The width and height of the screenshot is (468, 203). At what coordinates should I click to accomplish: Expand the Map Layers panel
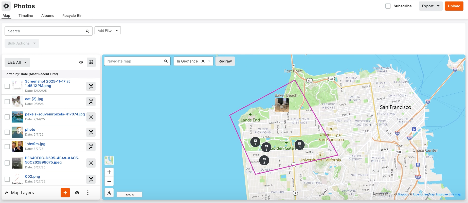click(x=7, y=193)
